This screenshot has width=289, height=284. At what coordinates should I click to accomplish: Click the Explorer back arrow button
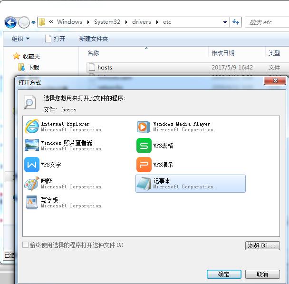(10, 22)
